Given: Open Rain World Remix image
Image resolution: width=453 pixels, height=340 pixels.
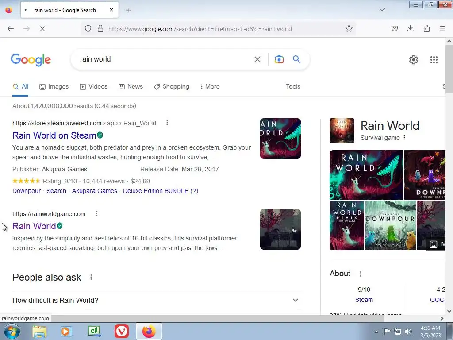Looking at the screenshot, I should 347,225.
